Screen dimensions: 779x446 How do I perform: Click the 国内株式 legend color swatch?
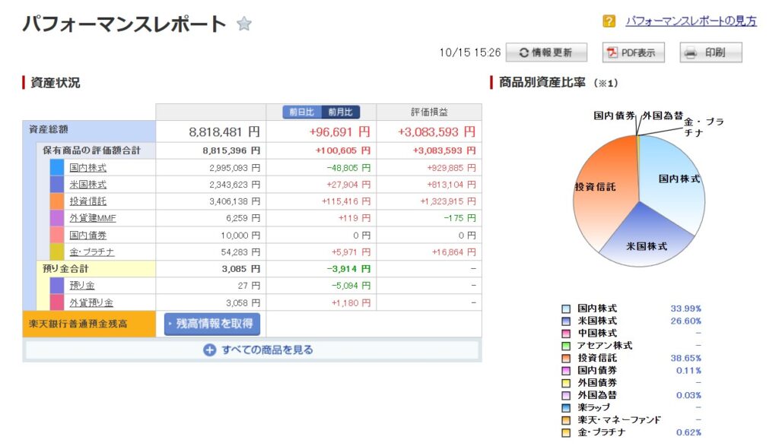pyautogui.click(x=566, y=309)
